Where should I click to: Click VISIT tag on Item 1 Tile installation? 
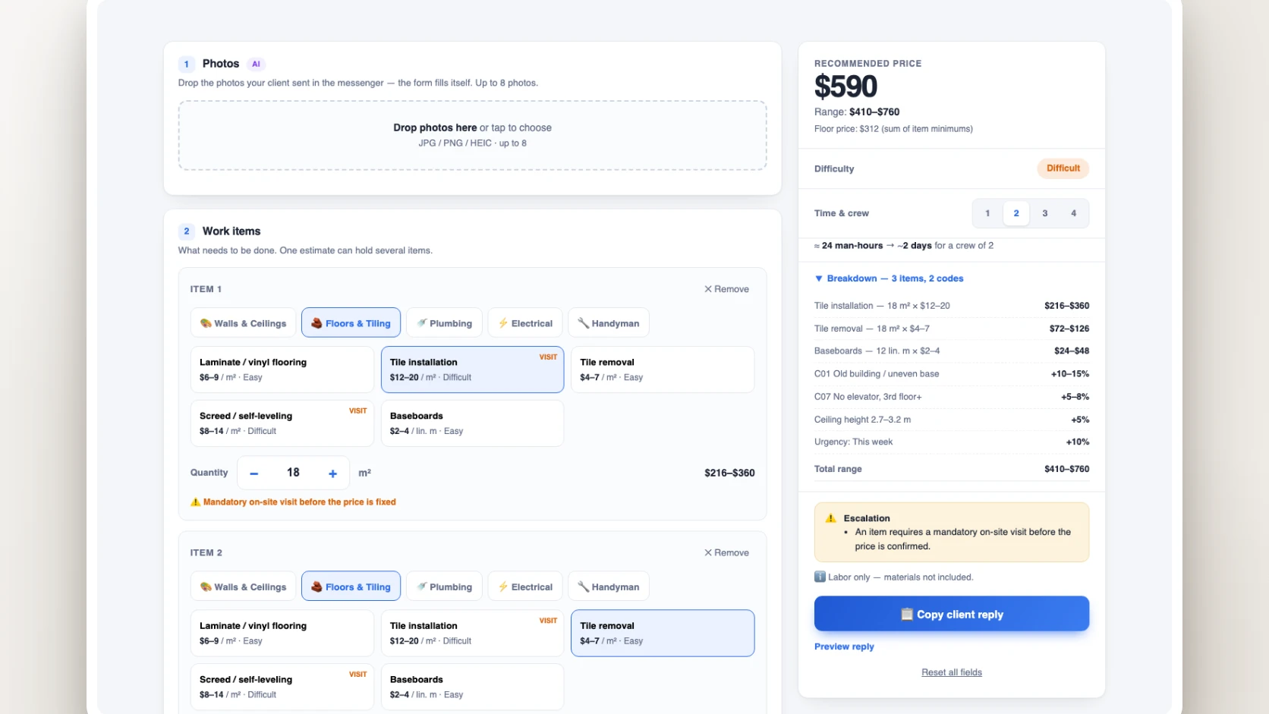coord(548,357)
